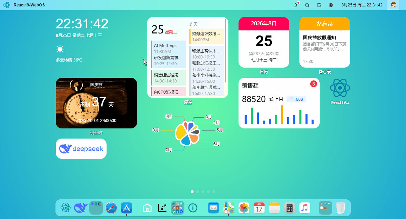Switch to the third desktop page dot

(x=203, y=192)
